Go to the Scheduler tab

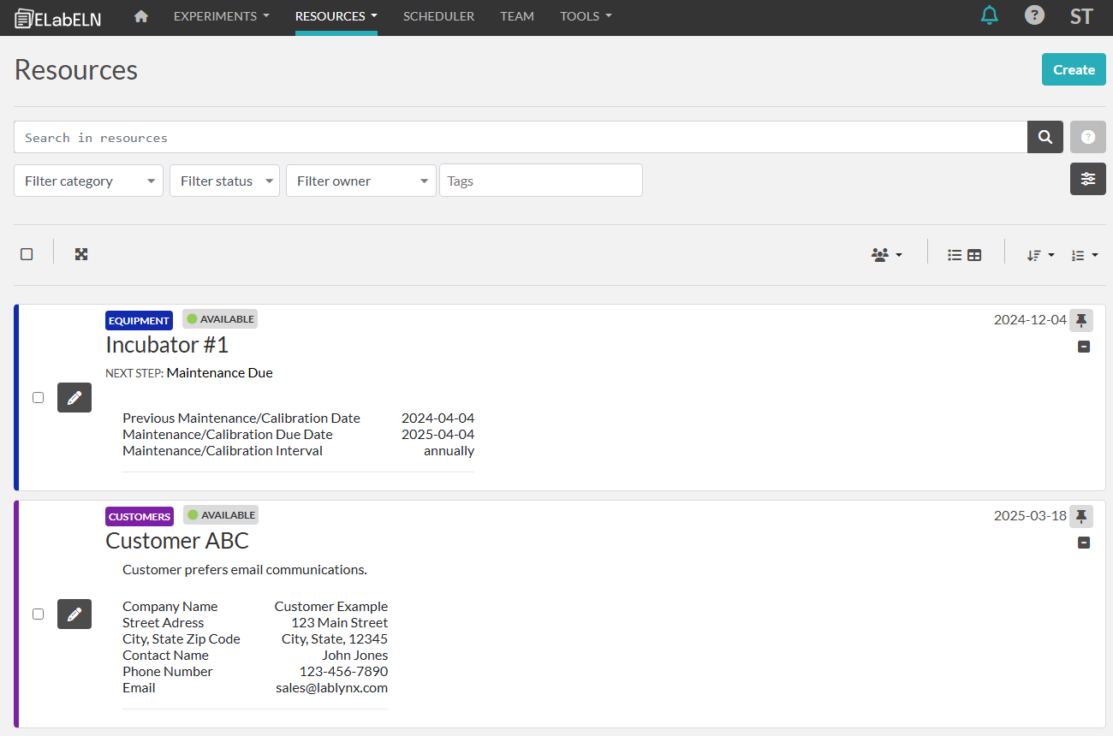pos(438,16)
